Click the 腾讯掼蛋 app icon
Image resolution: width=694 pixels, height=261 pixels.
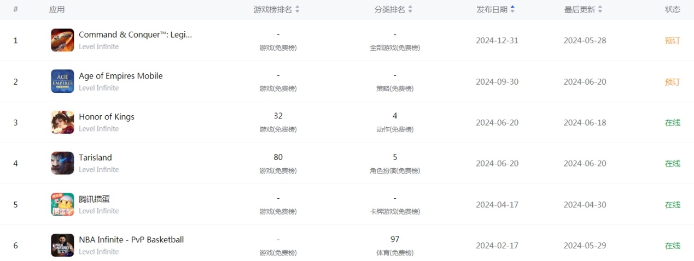[x=62, y=204]
